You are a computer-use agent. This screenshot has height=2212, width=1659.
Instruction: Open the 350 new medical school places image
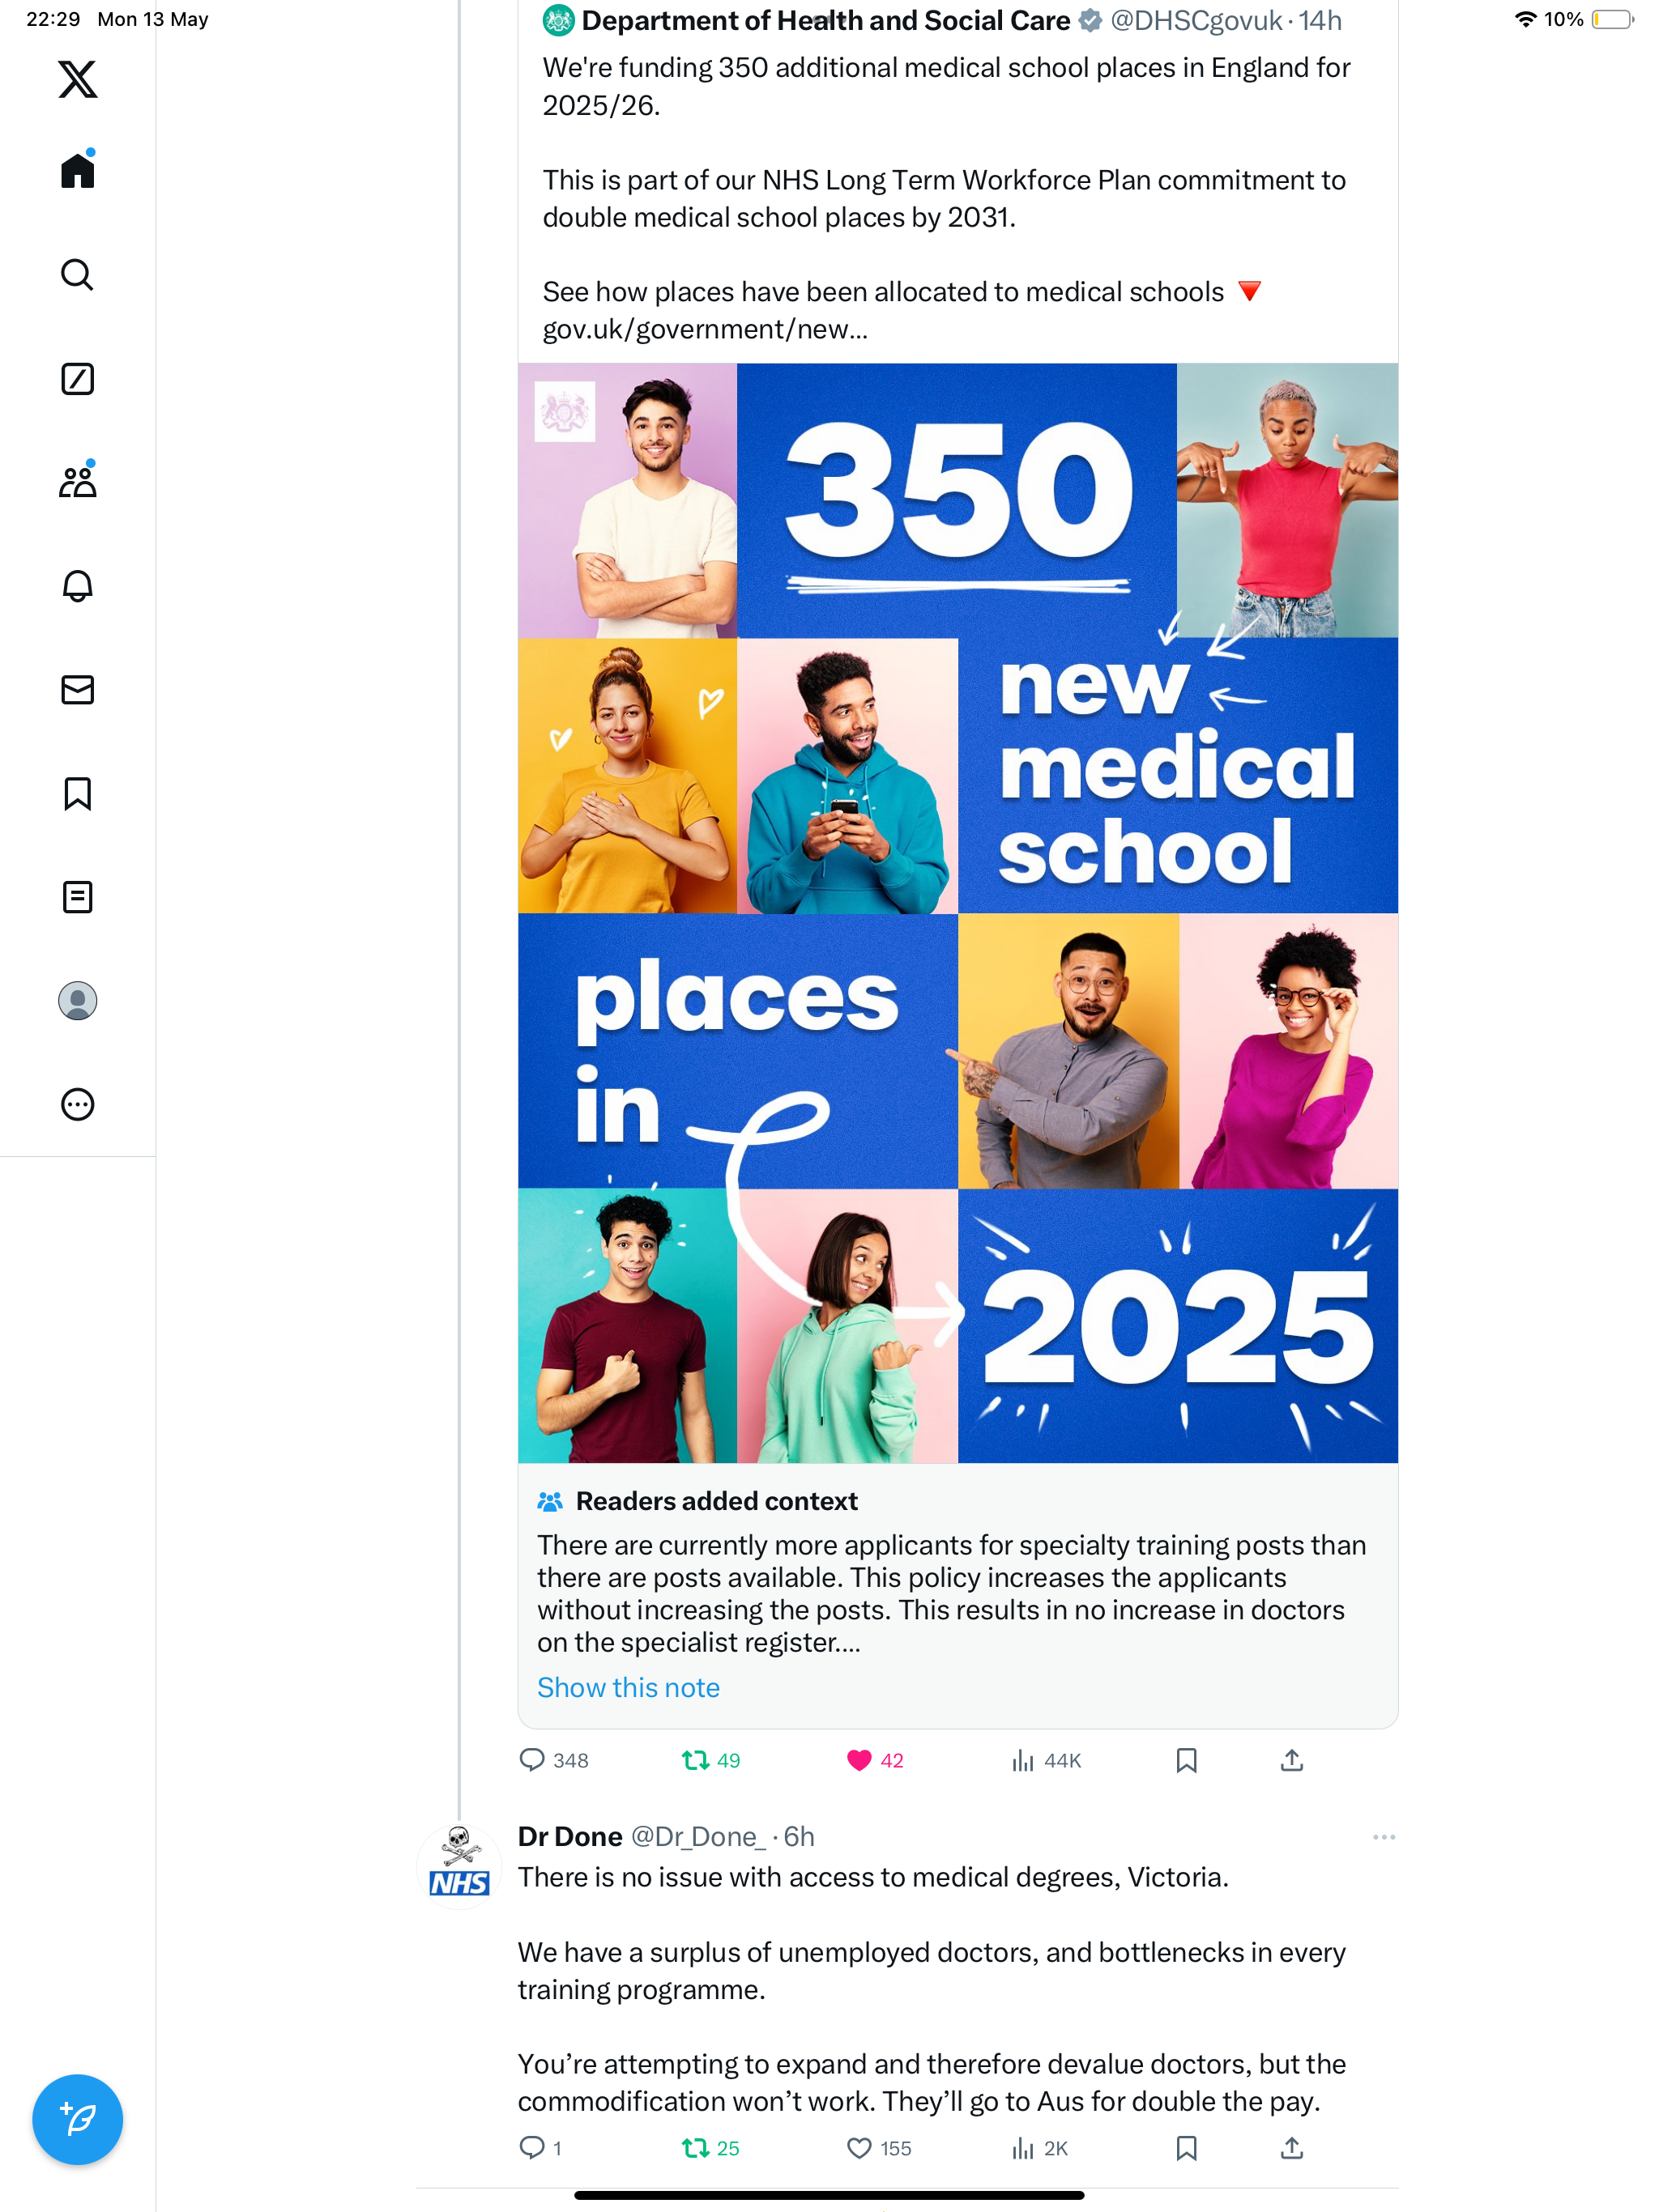click(957, 913)
